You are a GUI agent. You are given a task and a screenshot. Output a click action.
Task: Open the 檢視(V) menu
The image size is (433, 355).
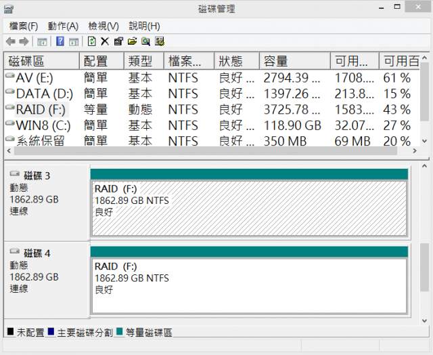104,26
